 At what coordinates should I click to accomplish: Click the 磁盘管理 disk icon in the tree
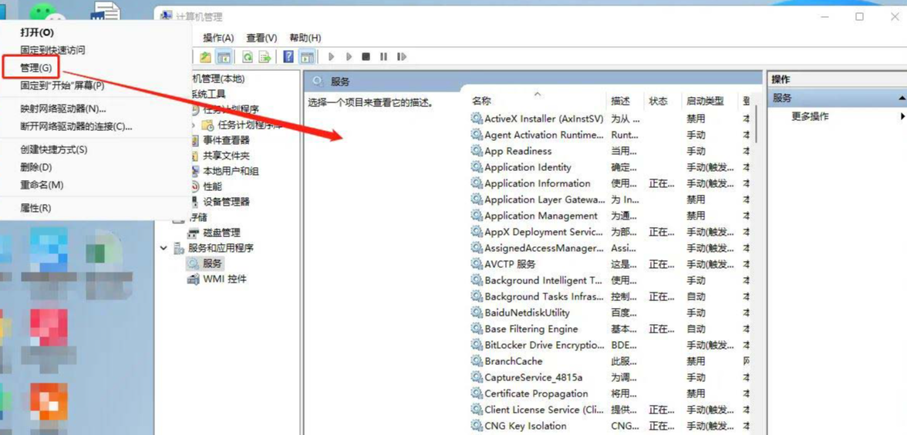193,233
